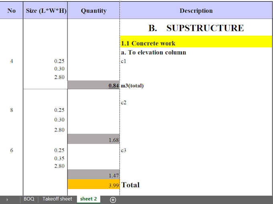
Task: Select the 0.30 size cell below c1's 0.25
Action: pyautogui.click(x=45, y=69)
